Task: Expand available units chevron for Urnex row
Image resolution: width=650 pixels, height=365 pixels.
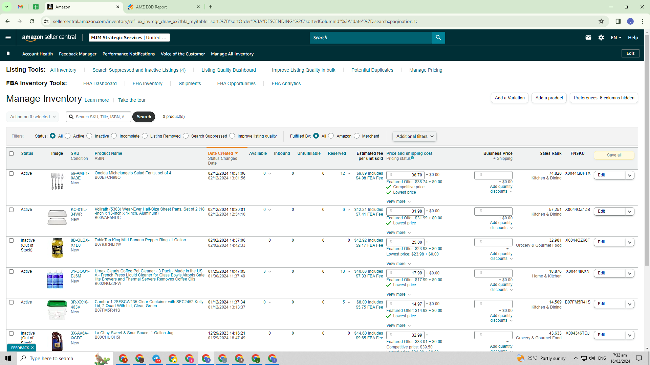Action: point(270,272)
